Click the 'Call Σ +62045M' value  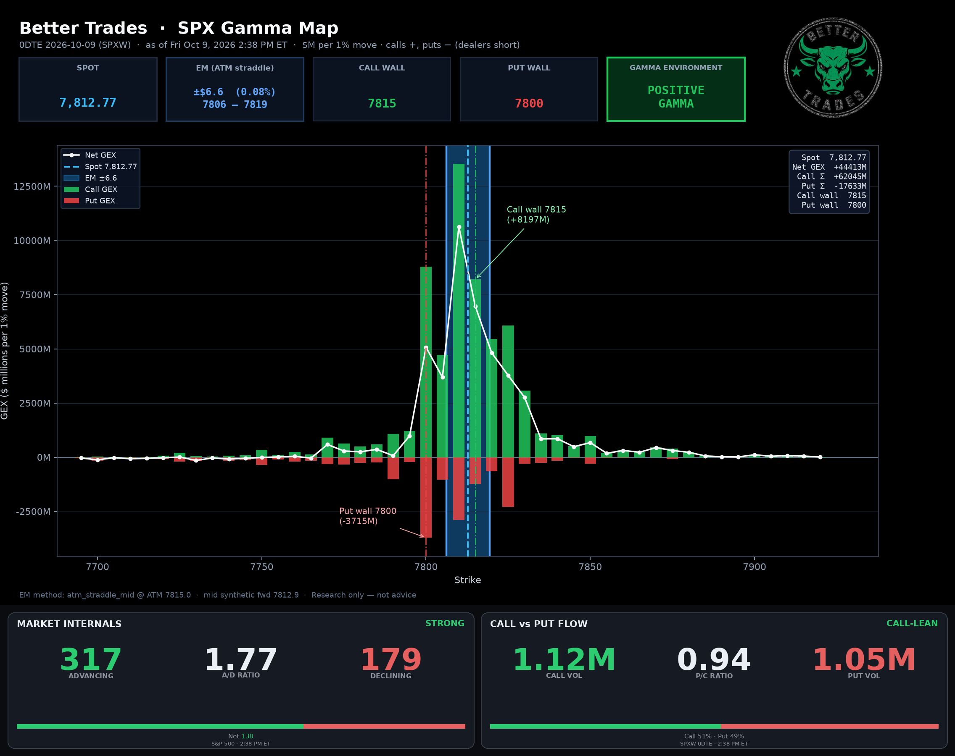pos(831,176)
